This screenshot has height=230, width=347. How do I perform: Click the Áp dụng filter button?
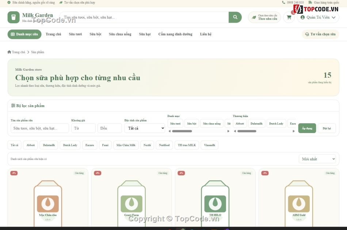307,128
